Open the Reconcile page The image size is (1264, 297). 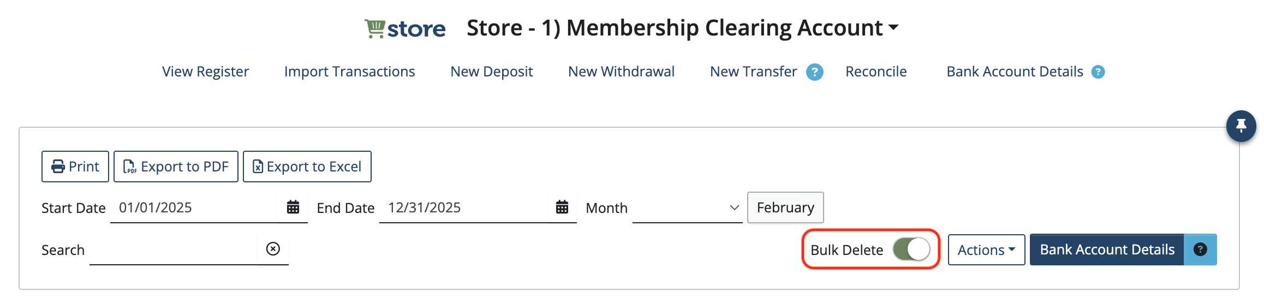876,72
